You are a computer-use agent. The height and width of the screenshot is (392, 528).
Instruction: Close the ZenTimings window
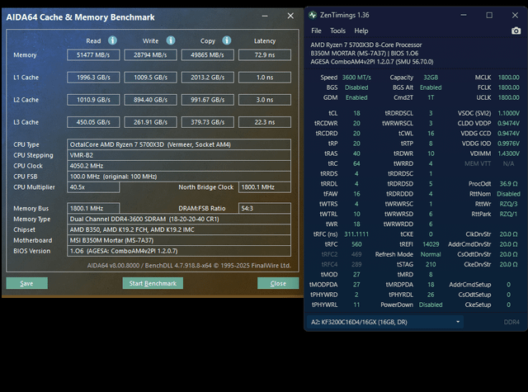[x=512, y=15]
